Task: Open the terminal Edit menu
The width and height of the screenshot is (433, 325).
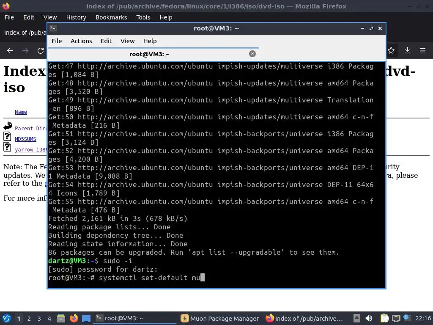Action: (106, 41)
